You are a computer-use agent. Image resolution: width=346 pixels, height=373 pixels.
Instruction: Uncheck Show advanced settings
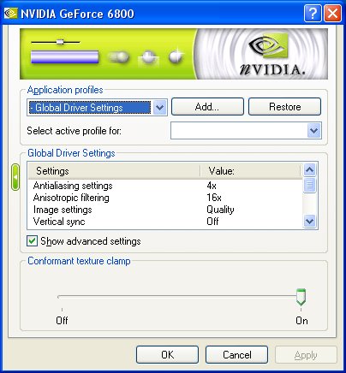(x=32, y=241)
